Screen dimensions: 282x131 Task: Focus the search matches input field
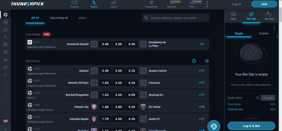point(175,18)
